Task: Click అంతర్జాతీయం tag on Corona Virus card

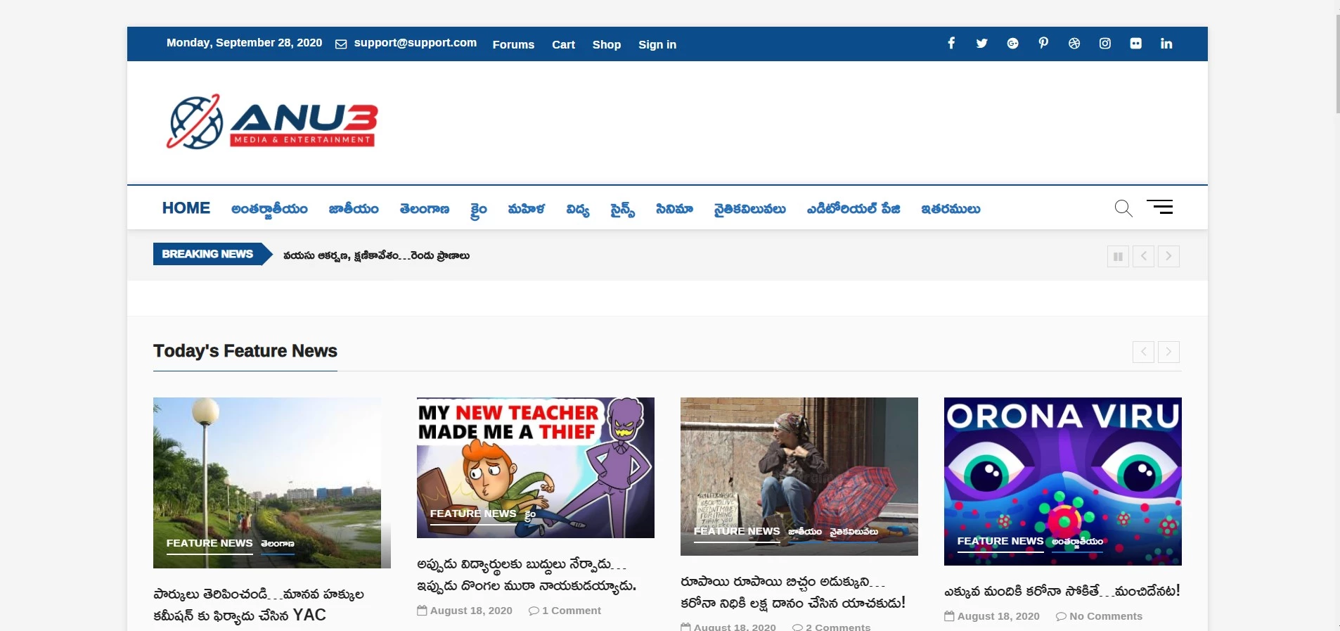Action: 1078,542
